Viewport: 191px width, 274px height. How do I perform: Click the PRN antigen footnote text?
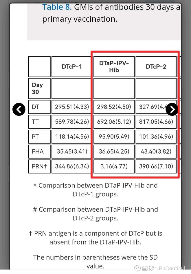point(95,238)
